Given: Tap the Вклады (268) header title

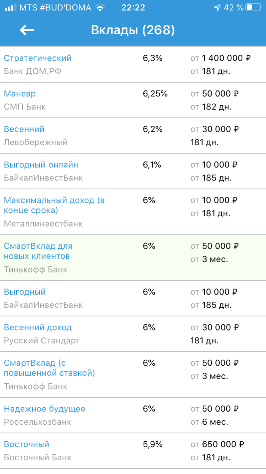Looking at the screenshot, I should (133, 30).
